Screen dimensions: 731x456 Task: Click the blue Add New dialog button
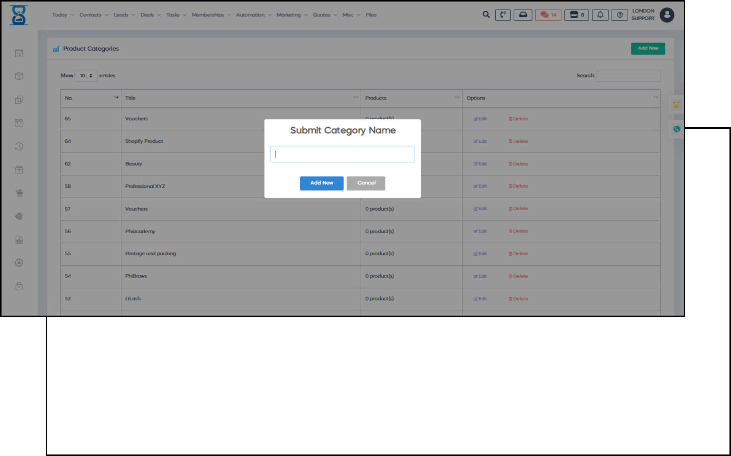click(321, 183)
